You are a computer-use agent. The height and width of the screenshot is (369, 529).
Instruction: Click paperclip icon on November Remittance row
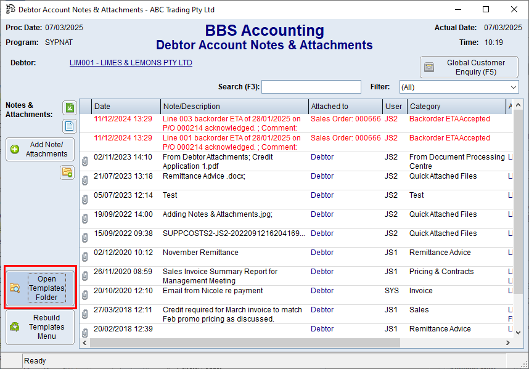coord(85,257)
